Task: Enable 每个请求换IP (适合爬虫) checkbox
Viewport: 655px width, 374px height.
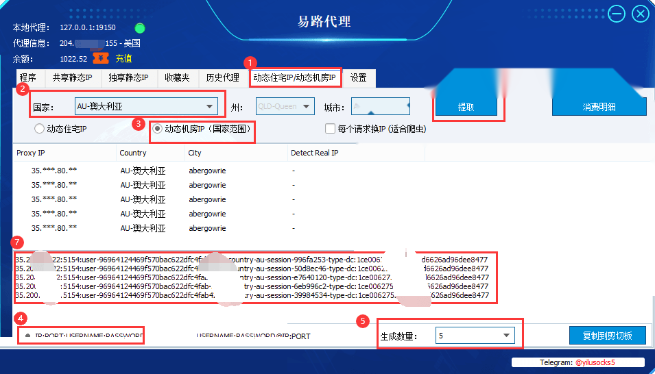Action: coord(376,129)
